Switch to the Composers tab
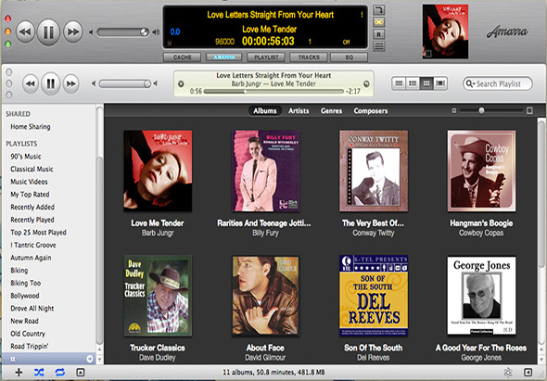 (371, 111)
